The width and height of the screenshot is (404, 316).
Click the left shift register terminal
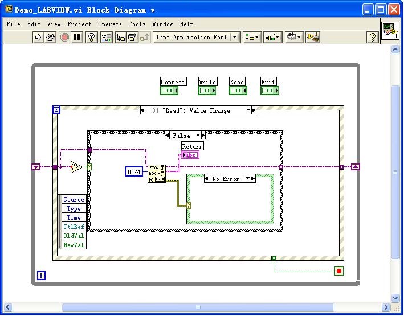36,167
